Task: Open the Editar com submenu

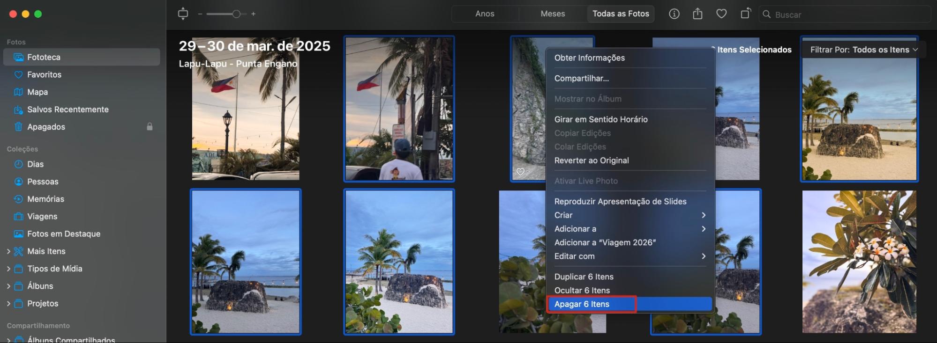Action: click(x=630, y=256)
